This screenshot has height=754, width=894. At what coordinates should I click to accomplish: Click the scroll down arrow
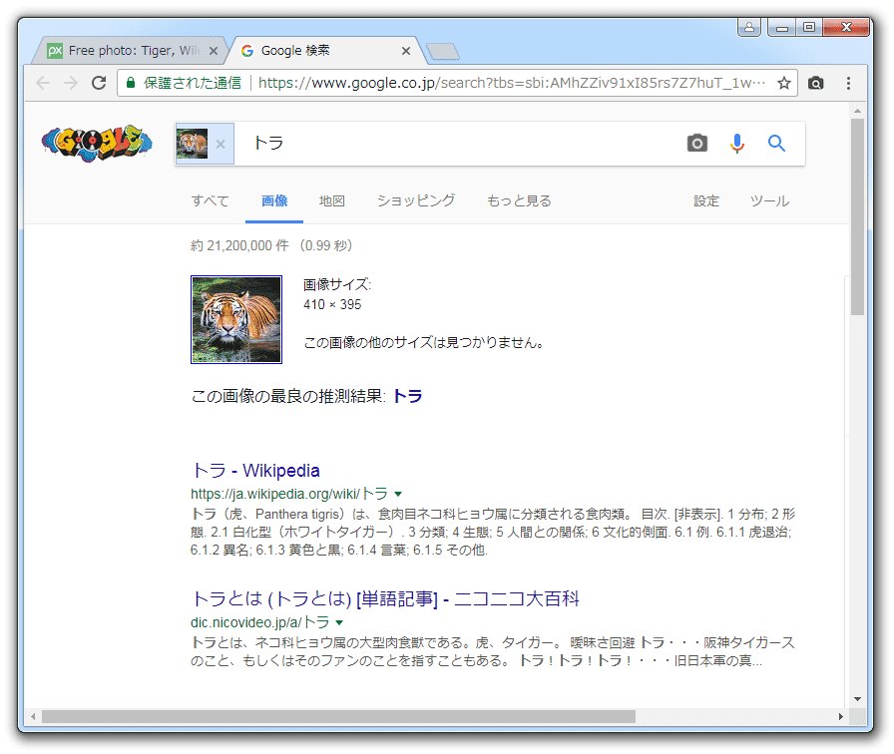[x=857, y=699]
